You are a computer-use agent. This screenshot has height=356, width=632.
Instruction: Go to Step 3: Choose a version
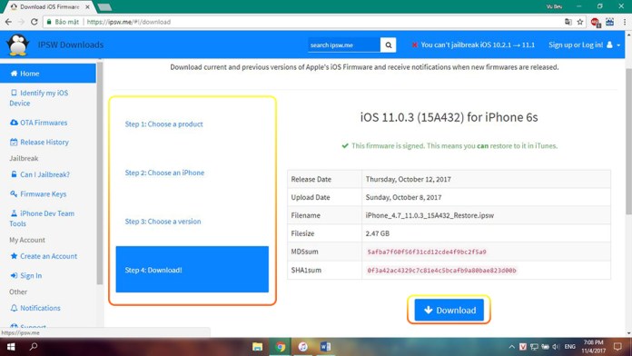coord(163,222)
